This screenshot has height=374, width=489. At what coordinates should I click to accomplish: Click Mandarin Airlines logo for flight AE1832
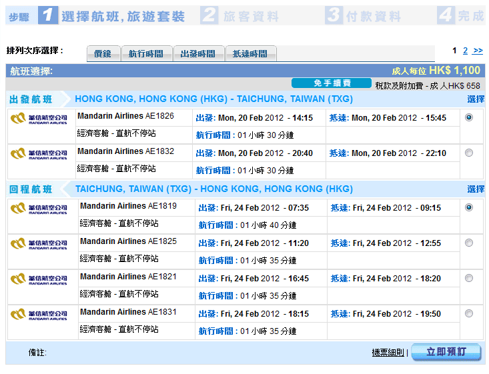click(39, 153)
